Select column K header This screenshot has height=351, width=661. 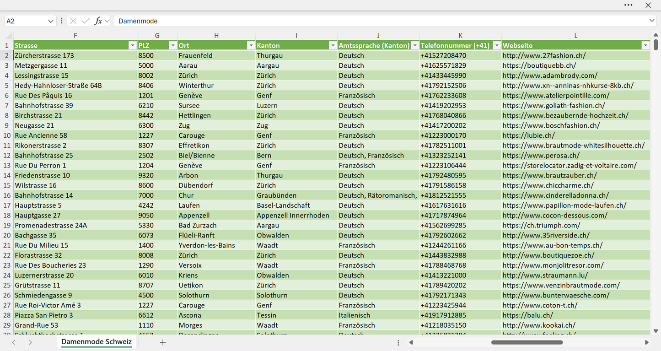pos(460,36)
